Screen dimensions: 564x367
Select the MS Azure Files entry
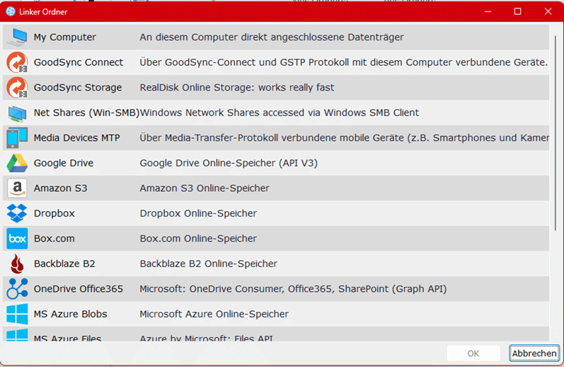click(276, 334)
